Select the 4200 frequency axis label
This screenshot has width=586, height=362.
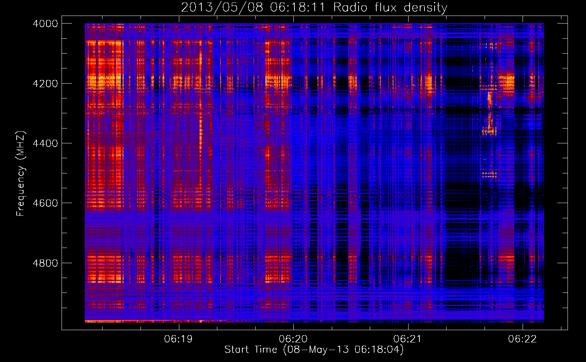tap(45, 84)
